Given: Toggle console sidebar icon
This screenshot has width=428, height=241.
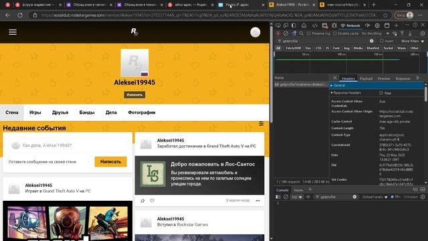Looking at the screenshot, I should (278, 197).
